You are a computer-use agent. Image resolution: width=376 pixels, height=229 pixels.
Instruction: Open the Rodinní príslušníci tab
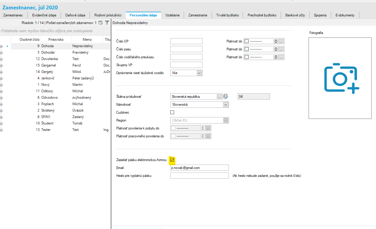pos(108,15)
